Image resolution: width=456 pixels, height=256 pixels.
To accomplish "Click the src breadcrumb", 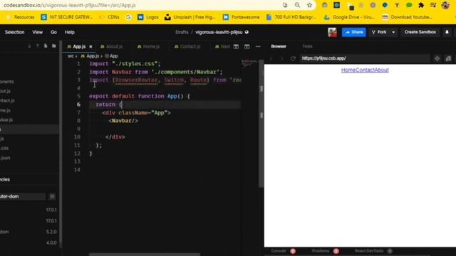I will point(71,56).
